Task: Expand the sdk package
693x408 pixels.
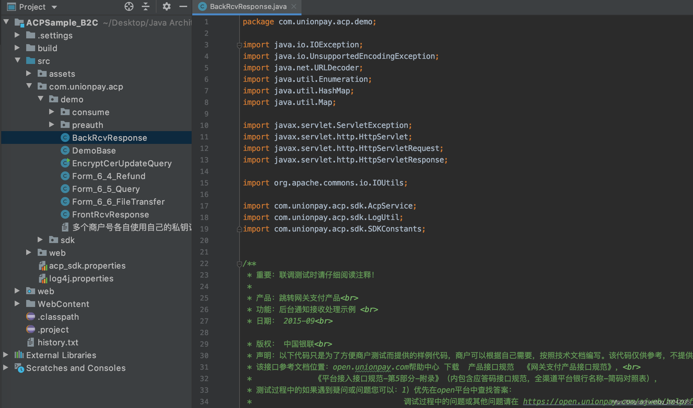Action: click(40, 240)
